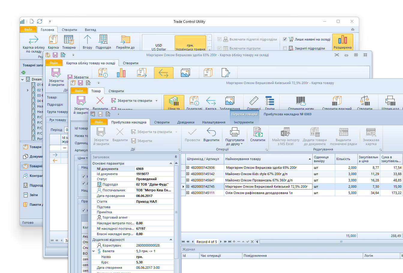The image size is (403, 273).
Task: Select the грн. Українська гривня currency button
Action: 190,44
